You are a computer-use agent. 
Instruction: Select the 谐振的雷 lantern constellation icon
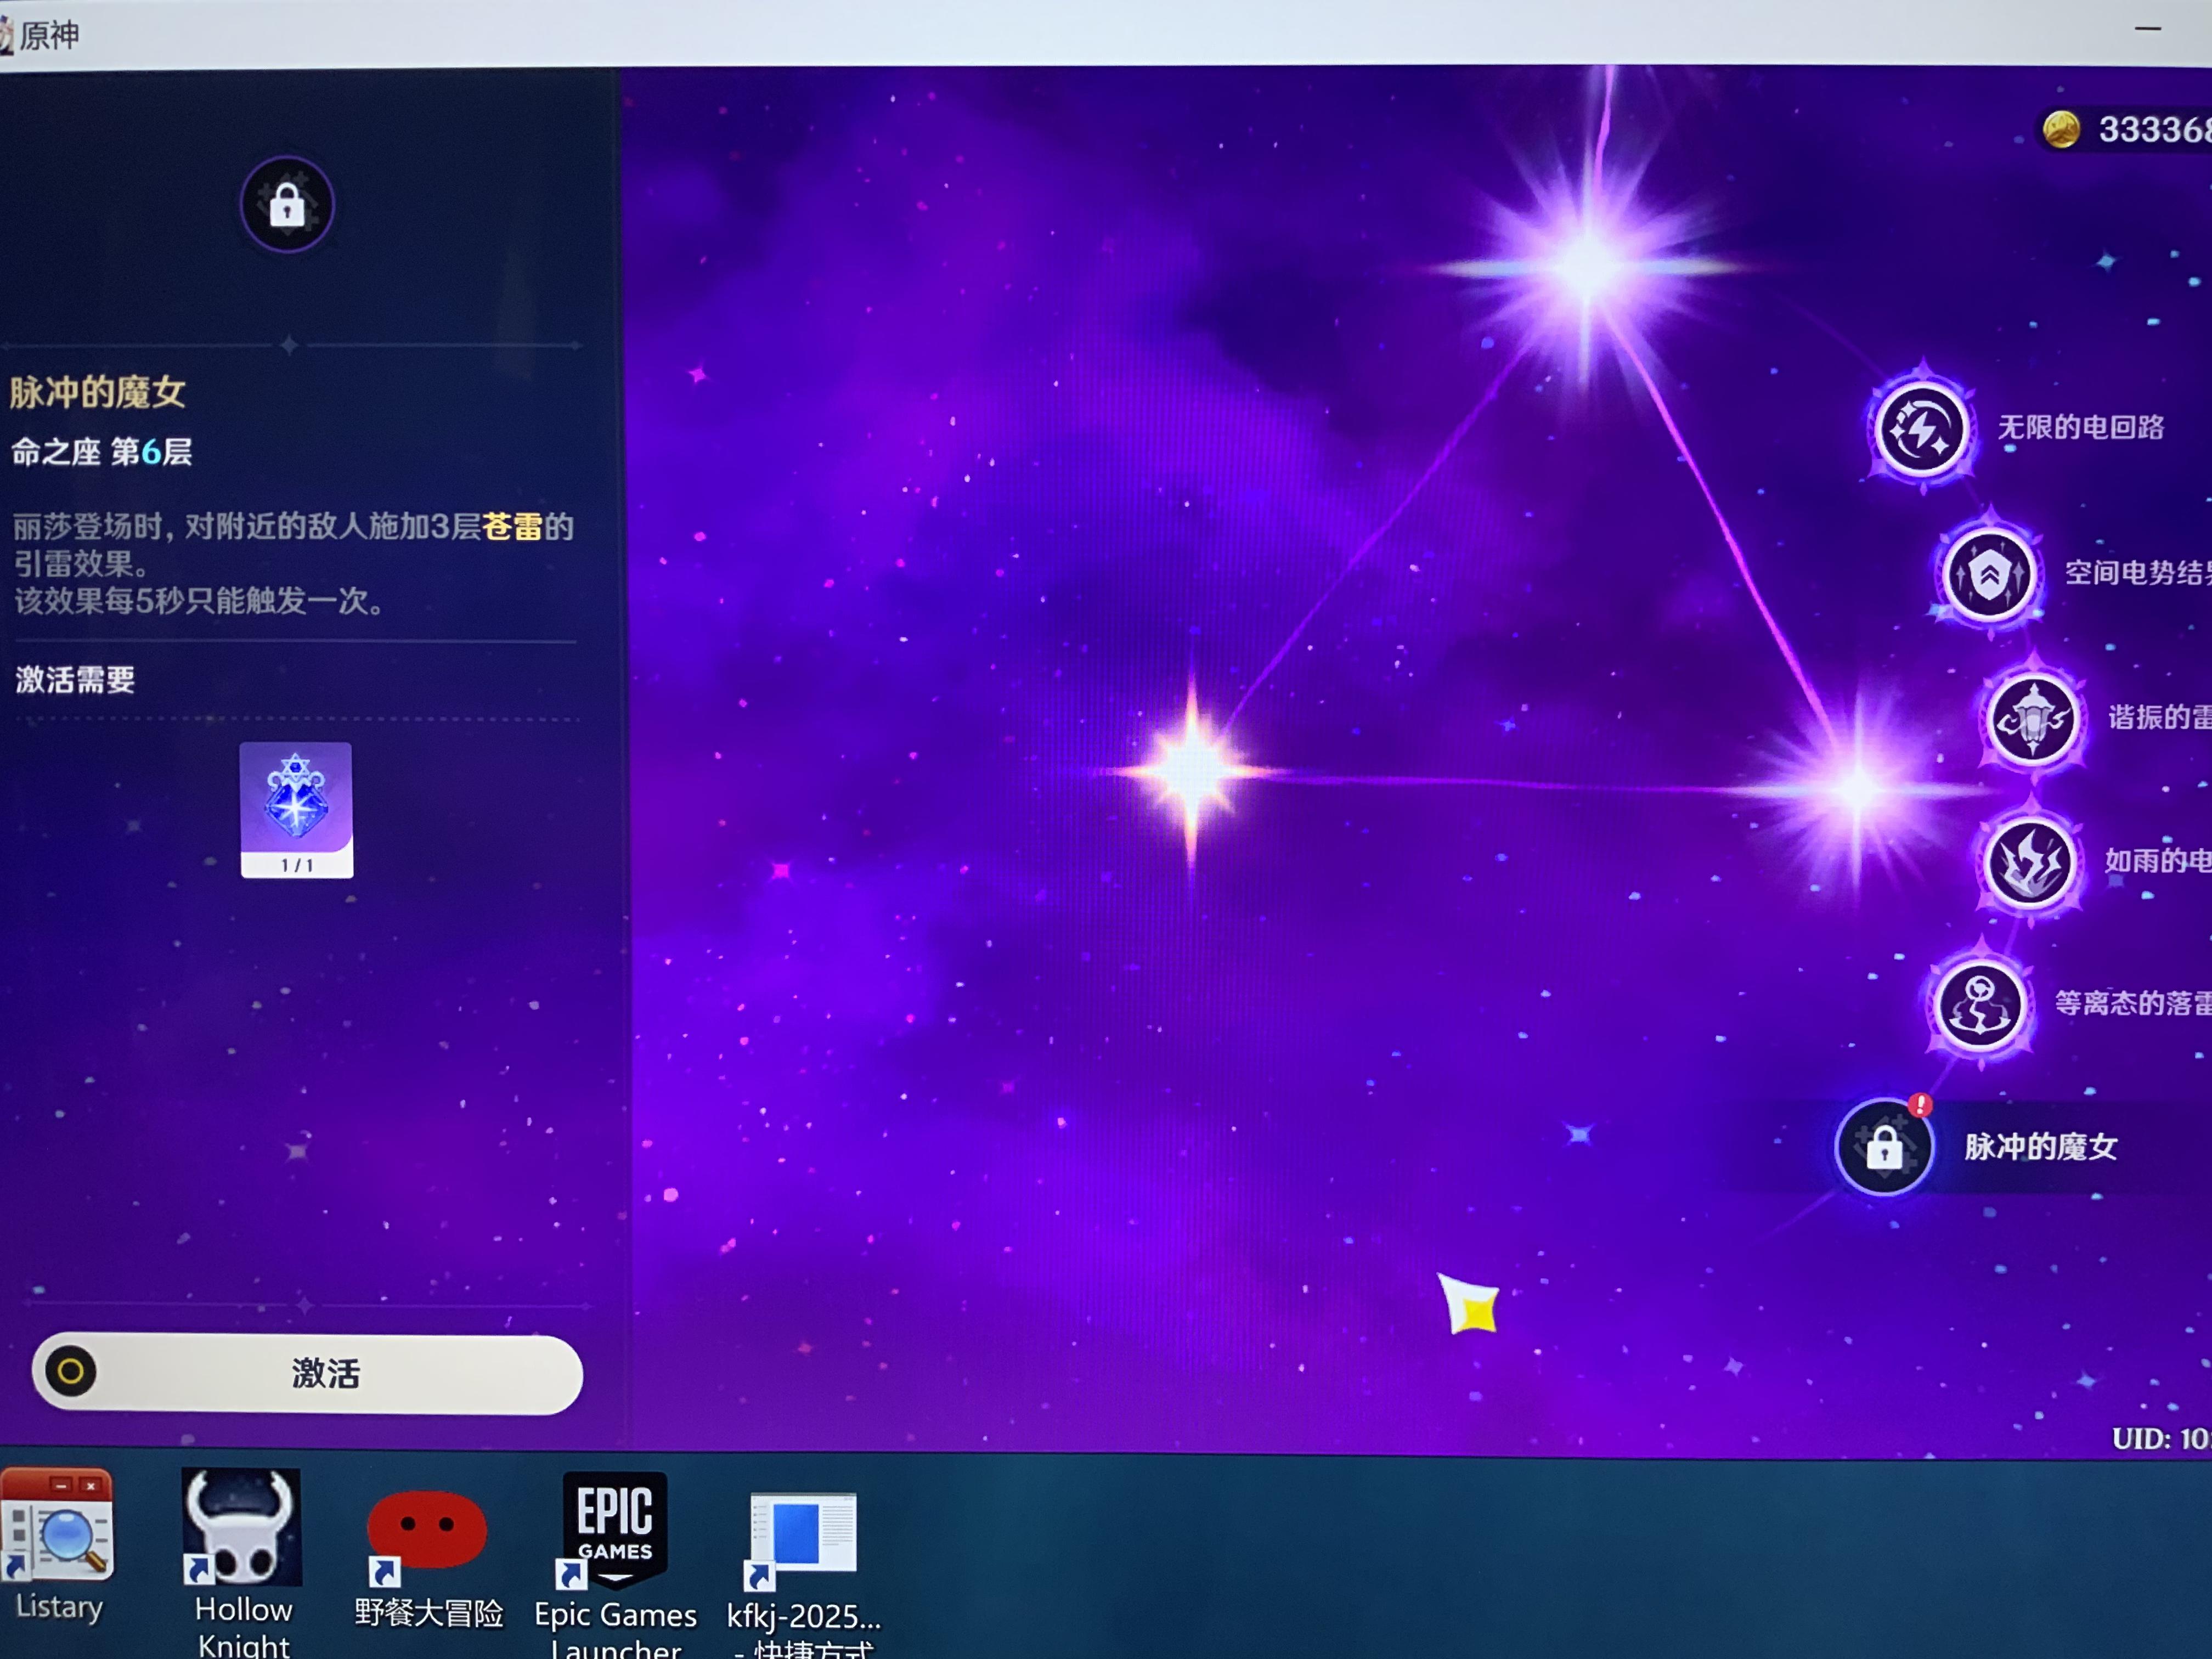point(2033,718)
